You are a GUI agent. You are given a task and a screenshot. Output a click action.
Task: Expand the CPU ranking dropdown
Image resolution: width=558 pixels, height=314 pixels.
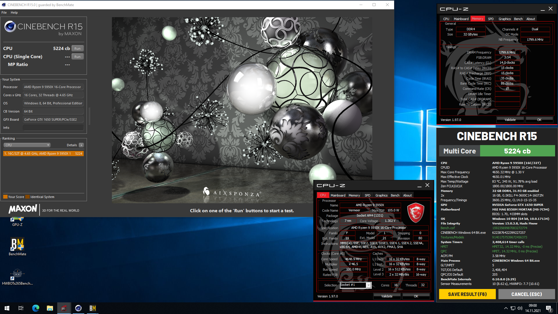tap(27, 145)
